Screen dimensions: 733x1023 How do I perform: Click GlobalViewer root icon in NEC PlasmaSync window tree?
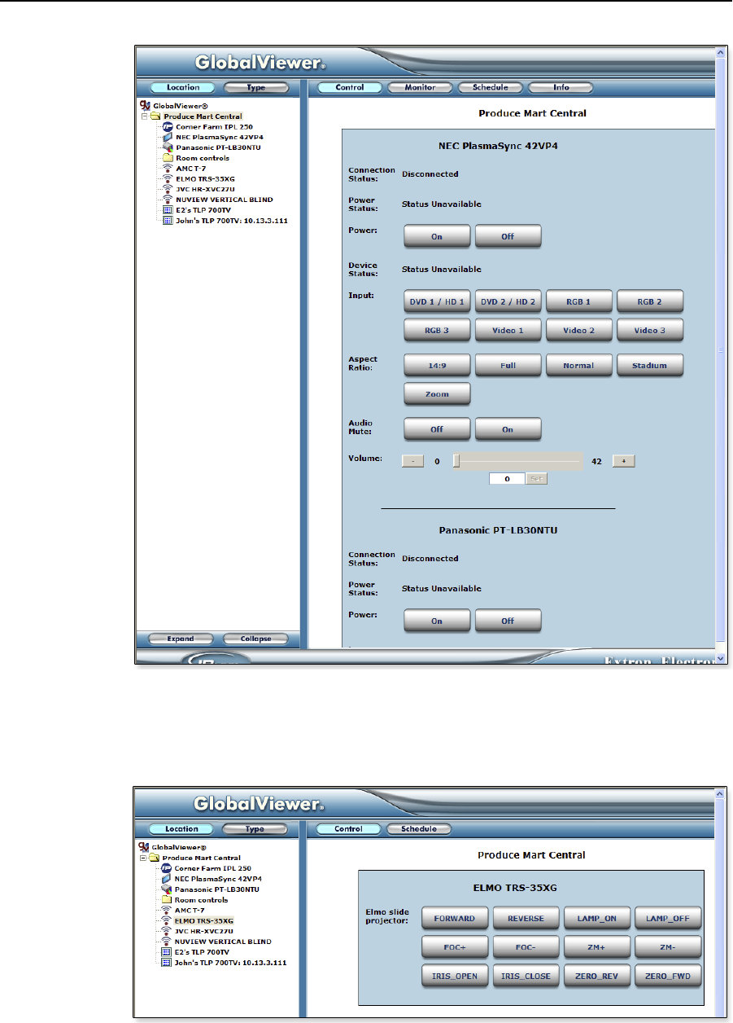tap(146, 106)
